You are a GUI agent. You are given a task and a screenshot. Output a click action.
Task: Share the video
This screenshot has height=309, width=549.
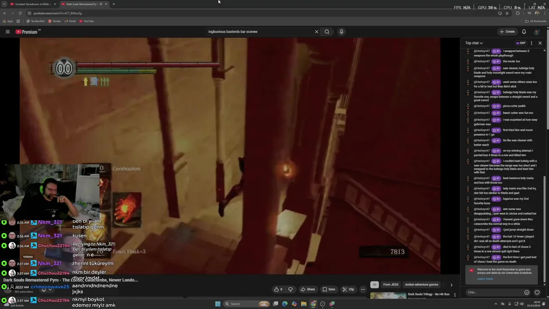[x=308, y=289]
